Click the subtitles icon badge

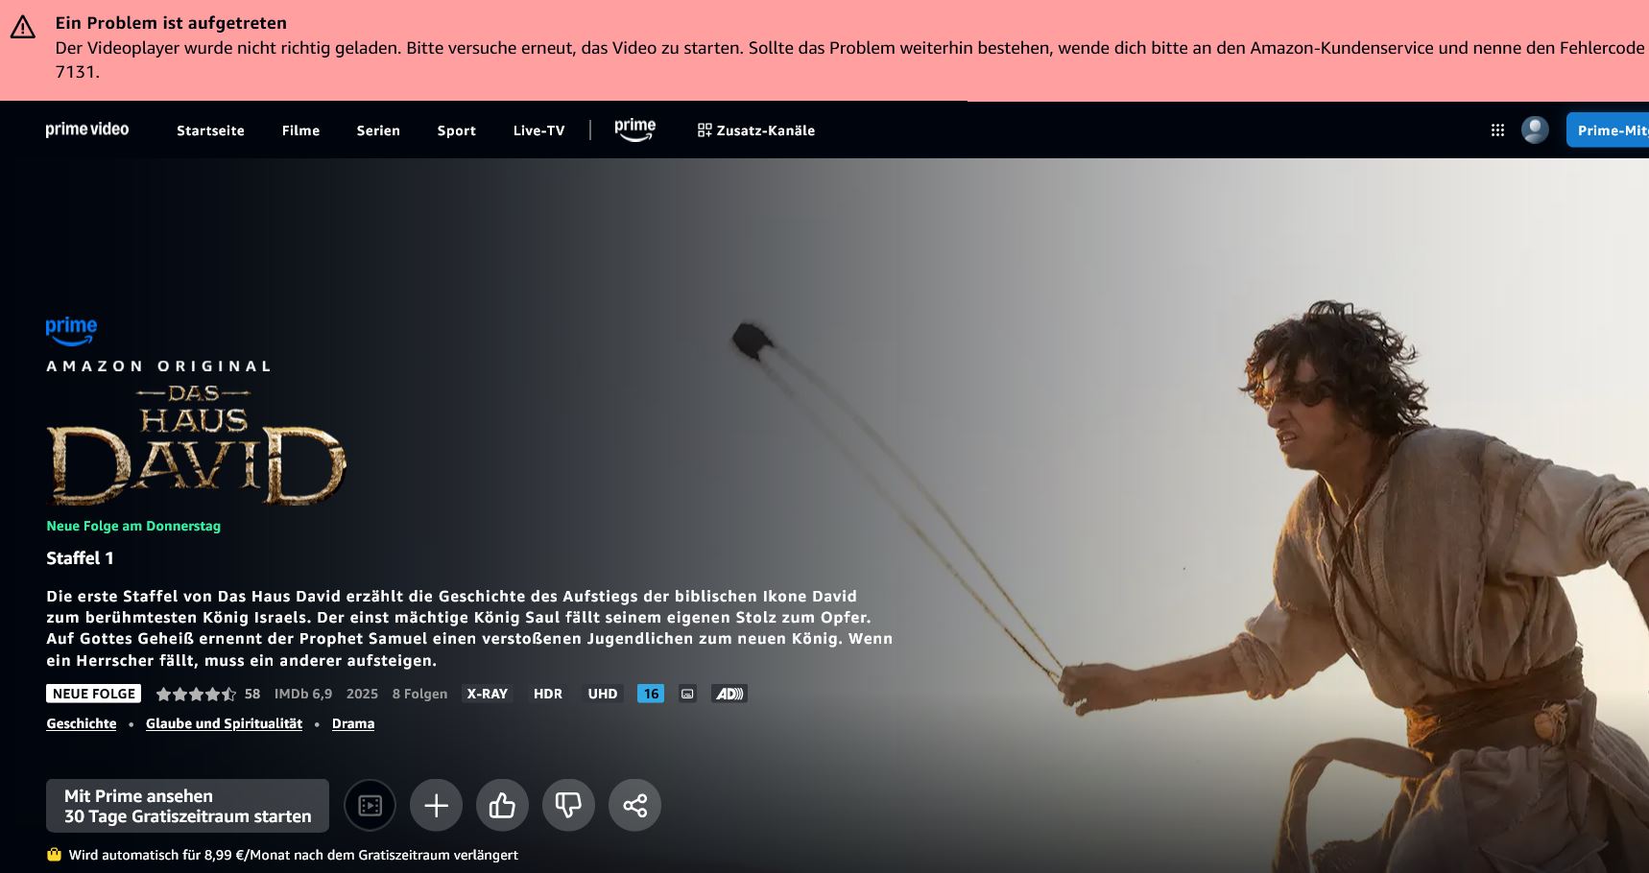[x=687, y=694]
